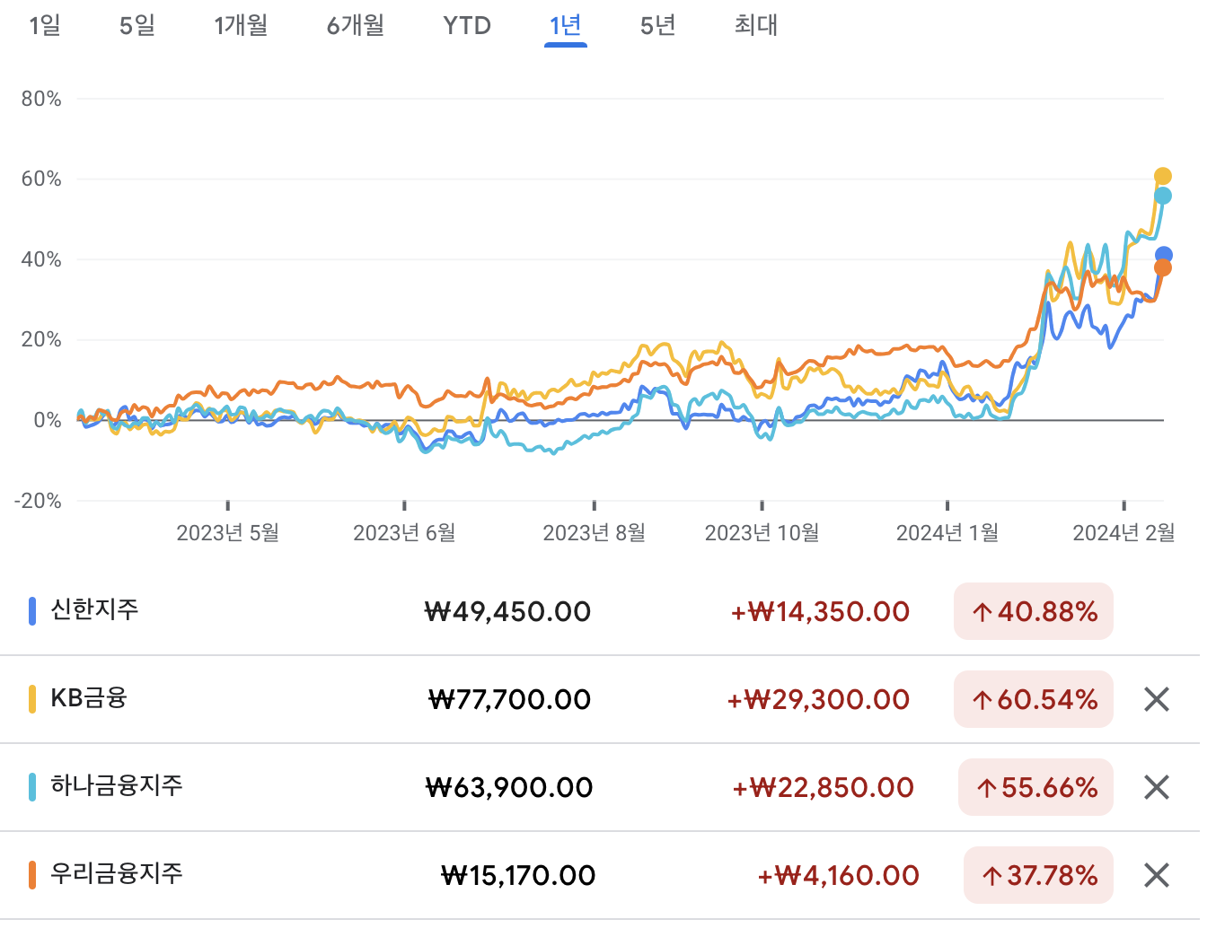Click the 40.88% change badge
Viewport: 1216px width, 937px height.
coord(1034,611)
